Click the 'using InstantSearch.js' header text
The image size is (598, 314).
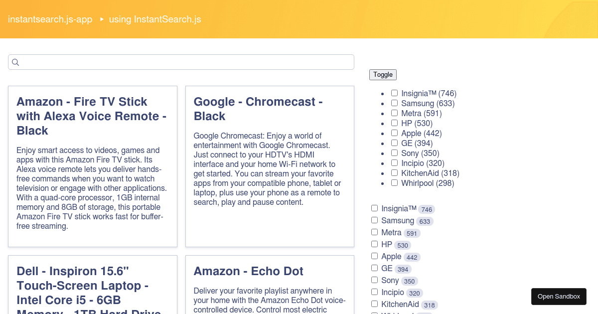coord(155,19)
